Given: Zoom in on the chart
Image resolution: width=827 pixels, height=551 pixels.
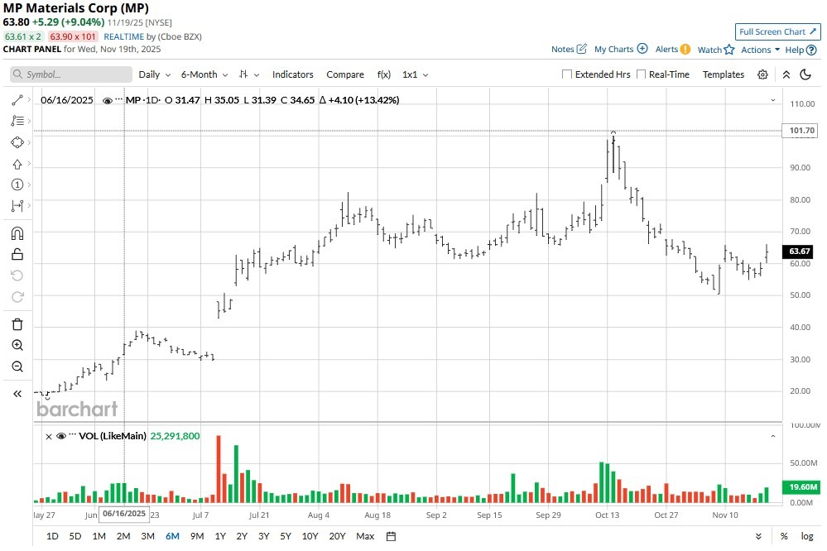Looking at the screenshot, I should point(17,345).
